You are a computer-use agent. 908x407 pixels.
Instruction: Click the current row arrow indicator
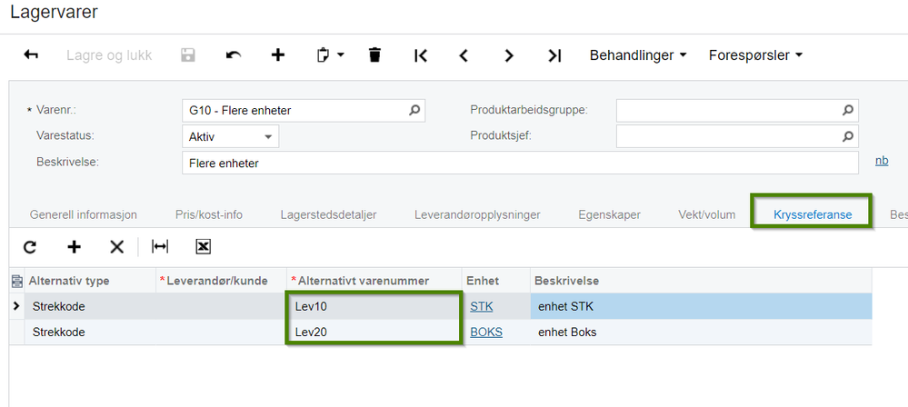tap(16, 305)
